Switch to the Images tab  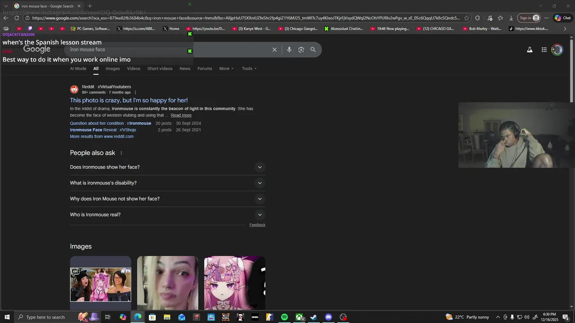pos(113,69)
